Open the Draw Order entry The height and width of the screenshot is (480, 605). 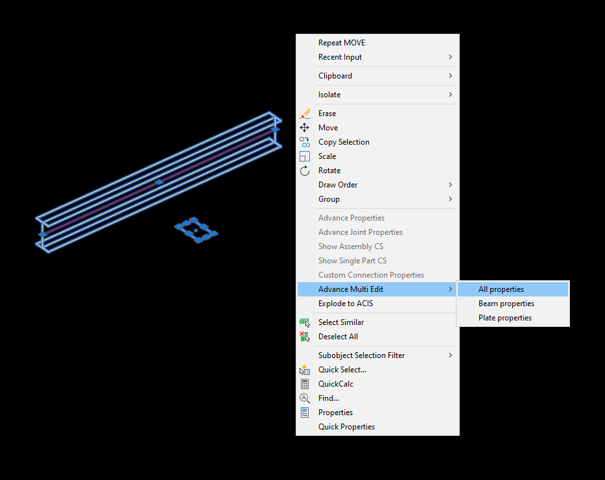(x=378, y=185)
